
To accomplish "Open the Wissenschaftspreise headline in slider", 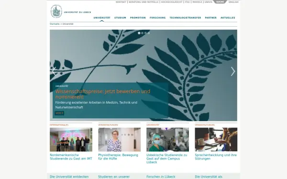I will point(103,94).
